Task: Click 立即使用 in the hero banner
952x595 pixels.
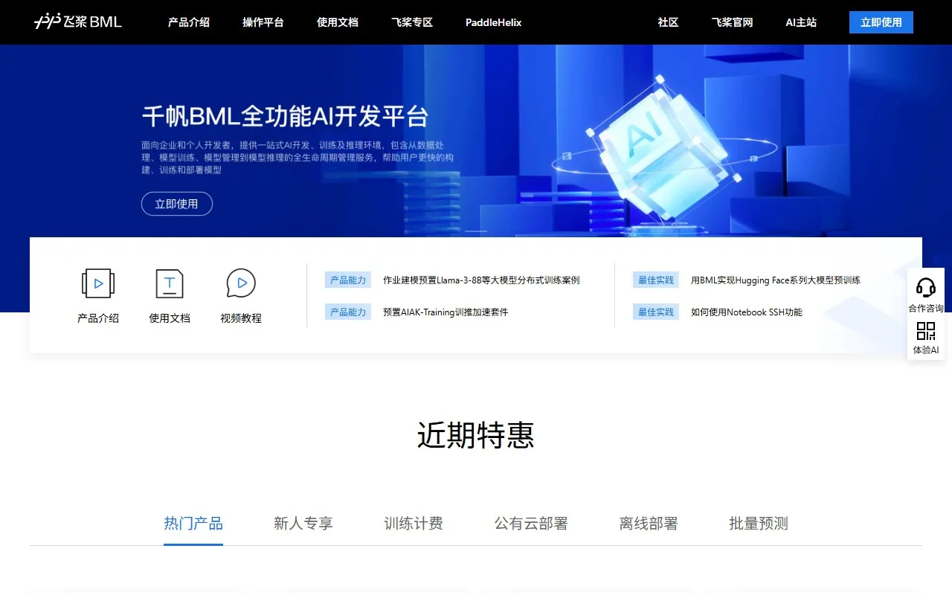Action: pos(176,203)
